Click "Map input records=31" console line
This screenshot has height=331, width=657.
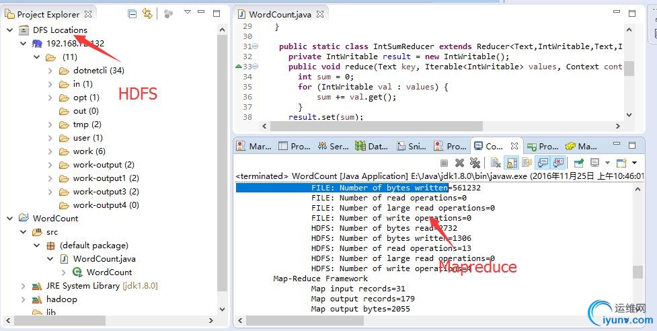tap(358, 289)
